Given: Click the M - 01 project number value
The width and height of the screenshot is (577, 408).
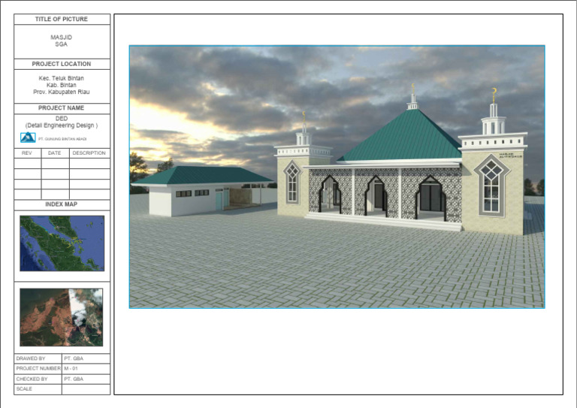Looking at the screenshot, I should 71,368.
